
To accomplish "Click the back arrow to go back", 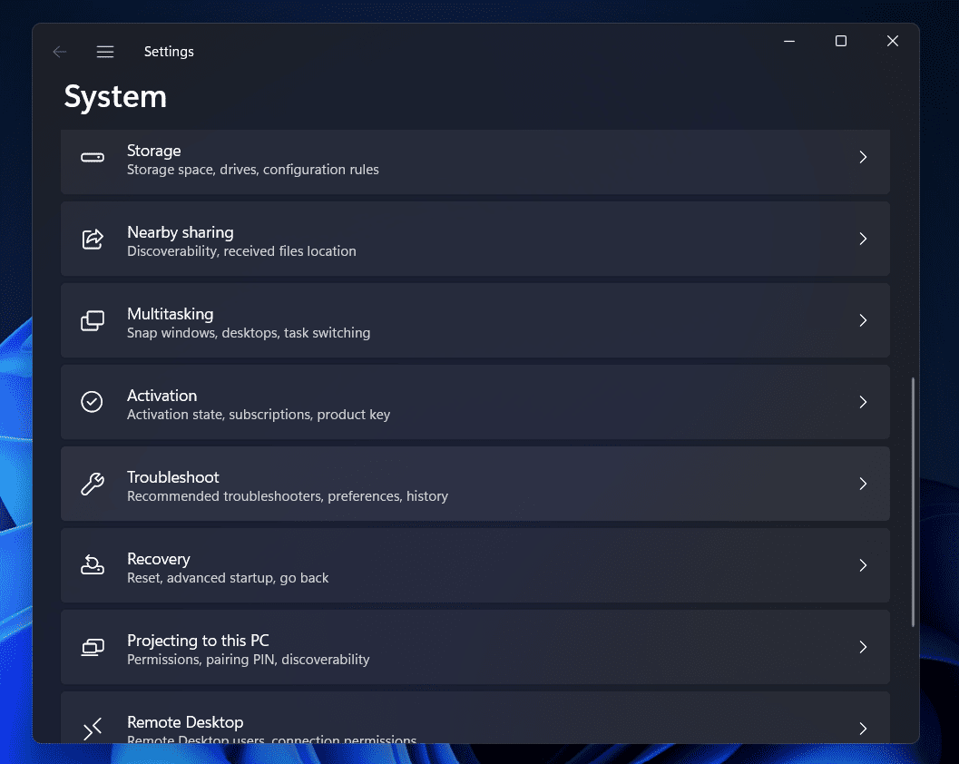I will (x=59, y=52).
